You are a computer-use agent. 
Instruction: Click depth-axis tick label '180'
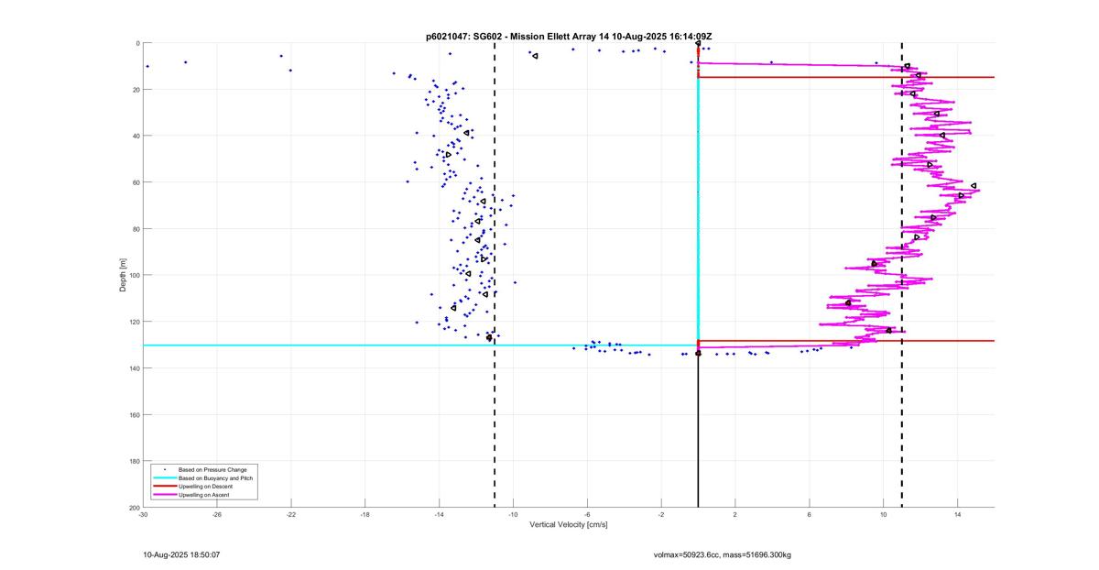[134, 461]
